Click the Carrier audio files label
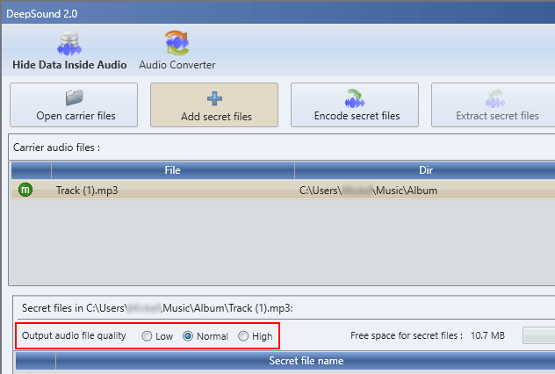 56,147
